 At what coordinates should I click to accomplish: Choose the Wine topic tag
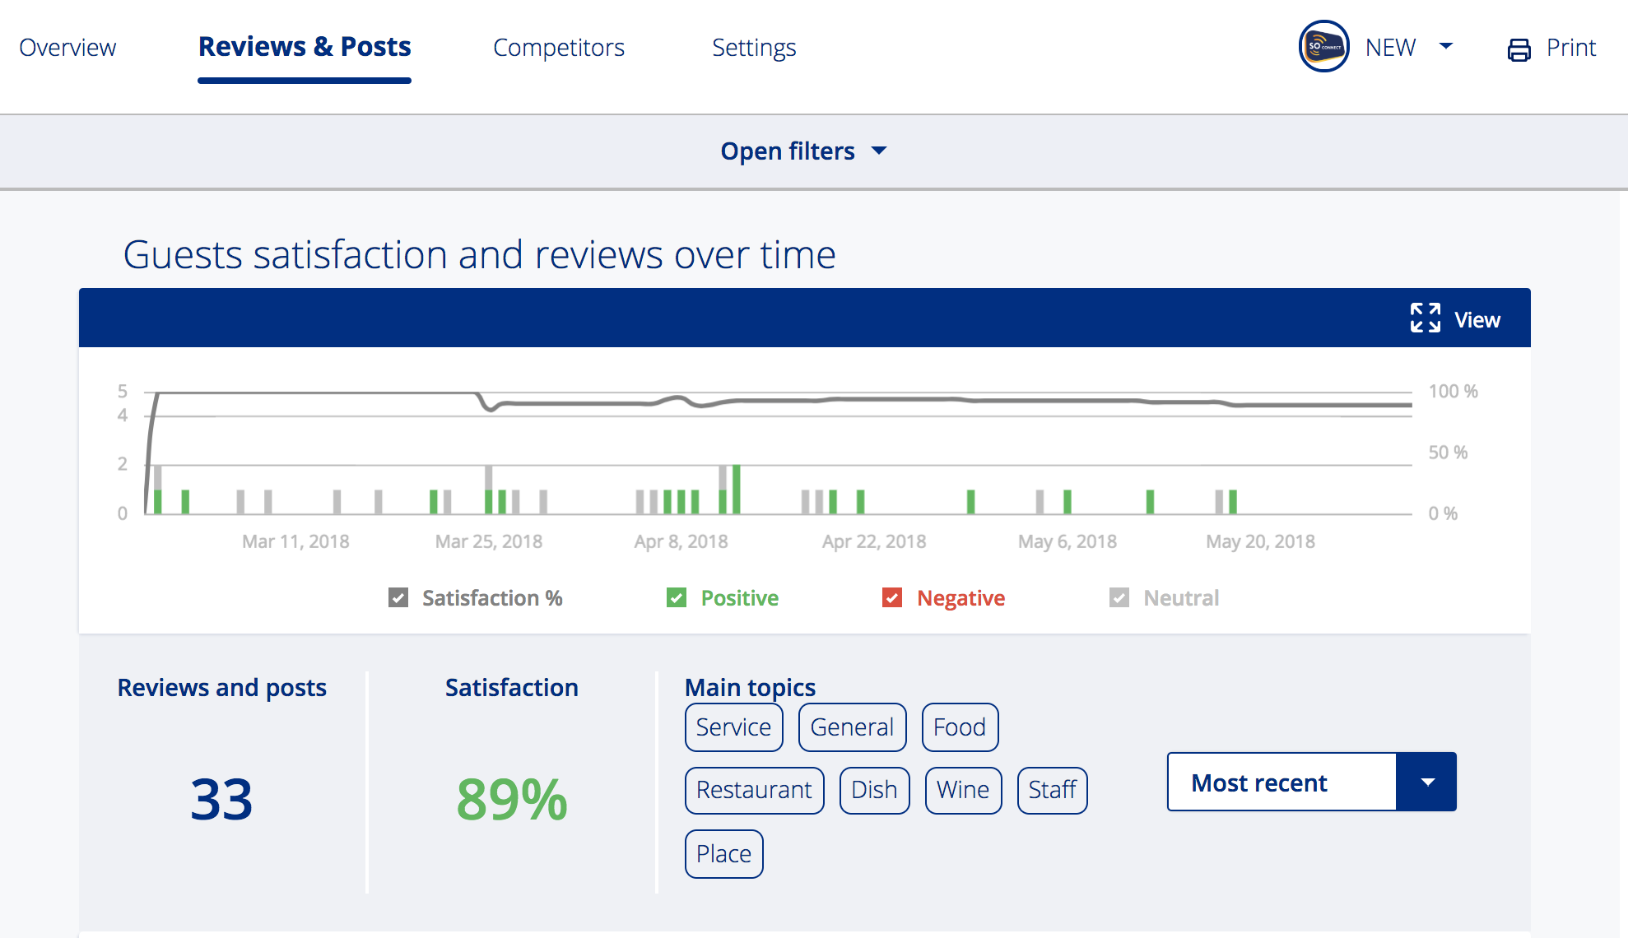pos(963,790)
